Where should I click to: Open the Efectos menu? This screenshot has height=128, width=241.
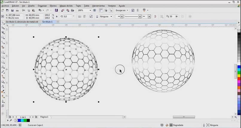pyautogui.click(x=53, y=6)
